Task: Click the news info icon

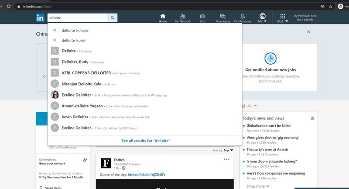Action: click(x=312, y=118)
